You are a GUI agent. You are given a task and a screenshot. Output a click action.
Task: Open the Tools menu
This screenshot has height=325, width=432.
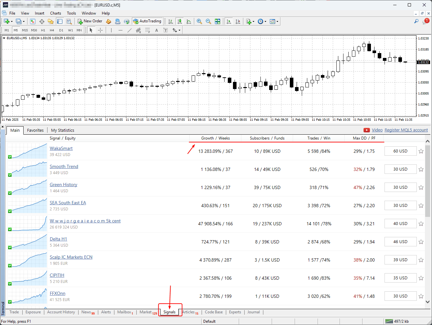coord(71,13)
